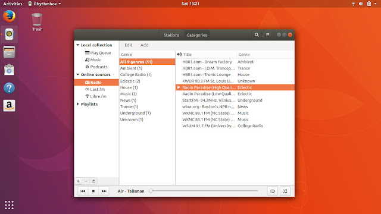Launch Firefox from the dock
The width and height of the screenshot is (381, 214).
point(9,17)
